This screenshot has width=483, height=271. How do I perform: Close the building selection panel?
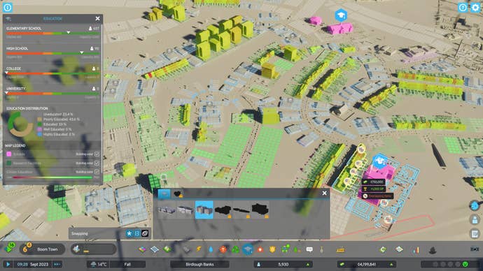click(x=324, y=193)
